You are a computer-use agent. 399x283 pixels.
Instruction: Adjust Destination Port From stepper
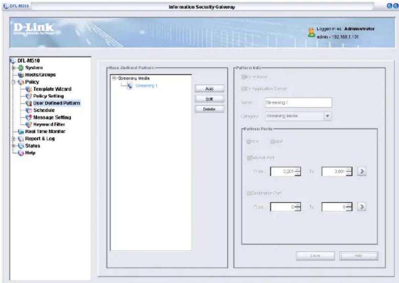coord(297,207)
